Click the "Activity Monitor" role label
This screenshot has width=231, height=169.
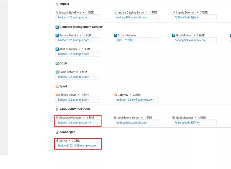127,35
